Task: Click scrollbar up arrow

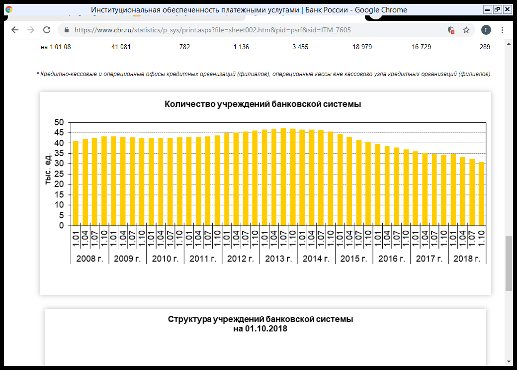Action: (x=509, y=44)
